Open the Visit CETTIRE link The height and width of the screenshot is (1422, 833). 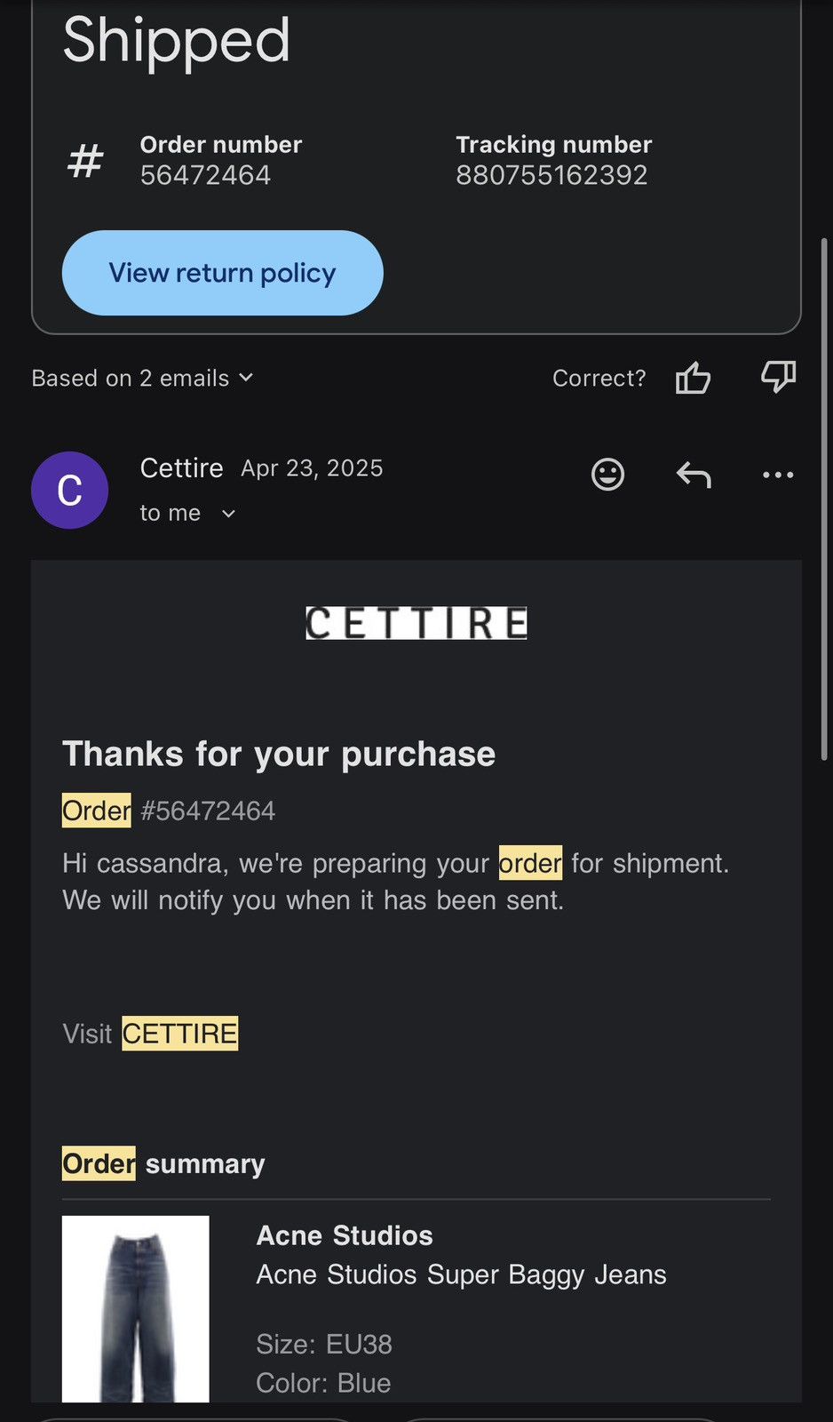tap(180, 1034)
